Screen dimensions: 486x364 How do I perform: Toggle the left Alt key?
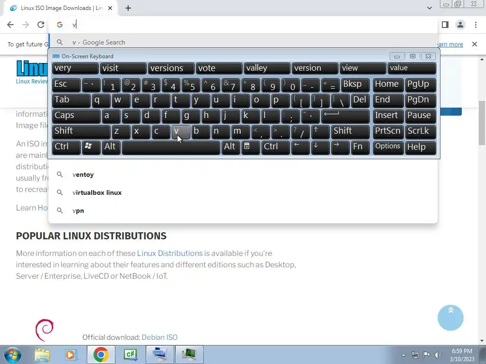click(111, 147)
